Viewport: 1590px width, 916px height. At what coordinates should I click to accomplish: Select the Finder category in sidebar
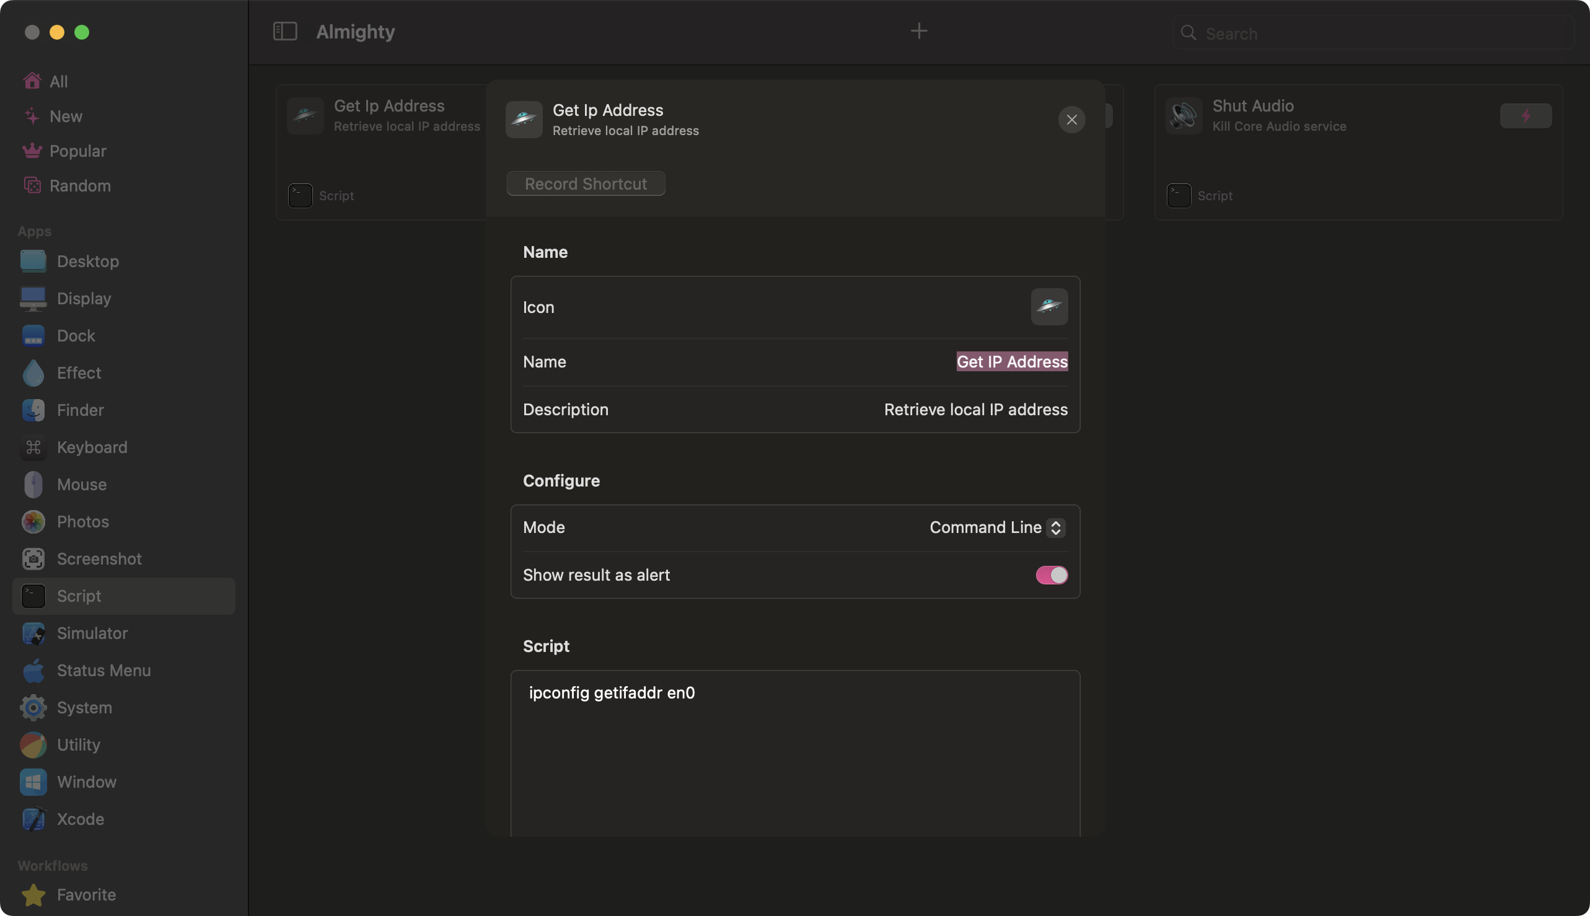(80, 410)
